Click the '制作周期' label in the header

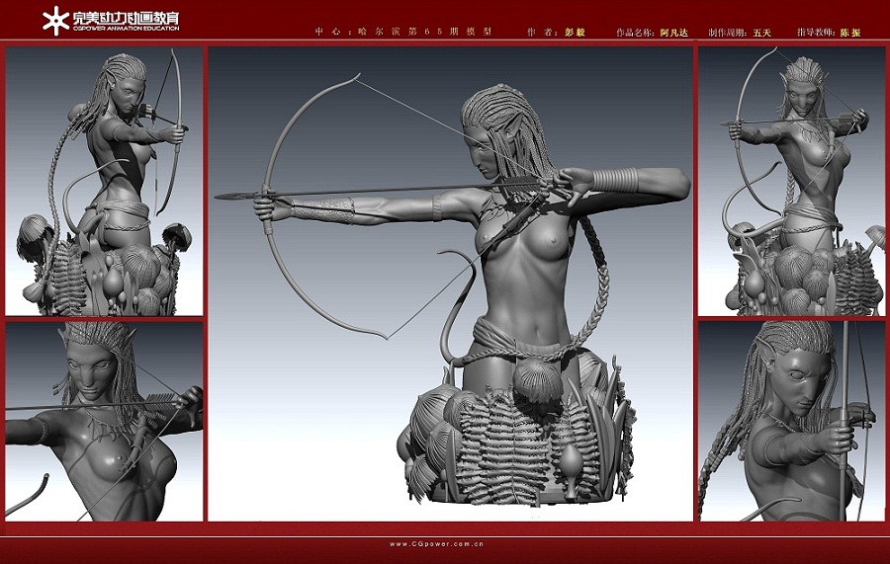click(727, 33)
